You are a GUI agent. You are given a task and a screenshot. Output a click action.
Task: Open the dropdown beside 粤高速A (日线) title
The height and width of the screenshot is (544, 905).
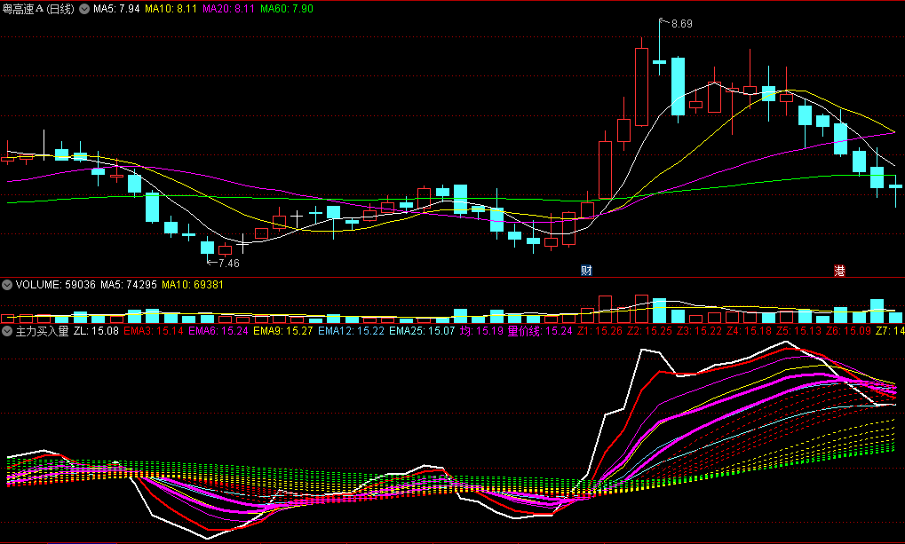[x=84, y=9]
